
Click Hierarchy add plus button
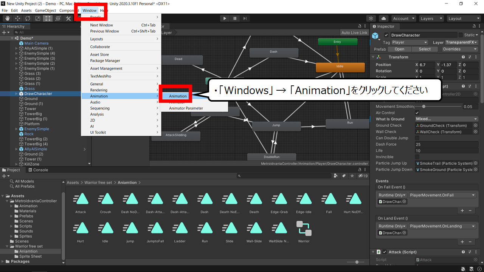point(5,32)
